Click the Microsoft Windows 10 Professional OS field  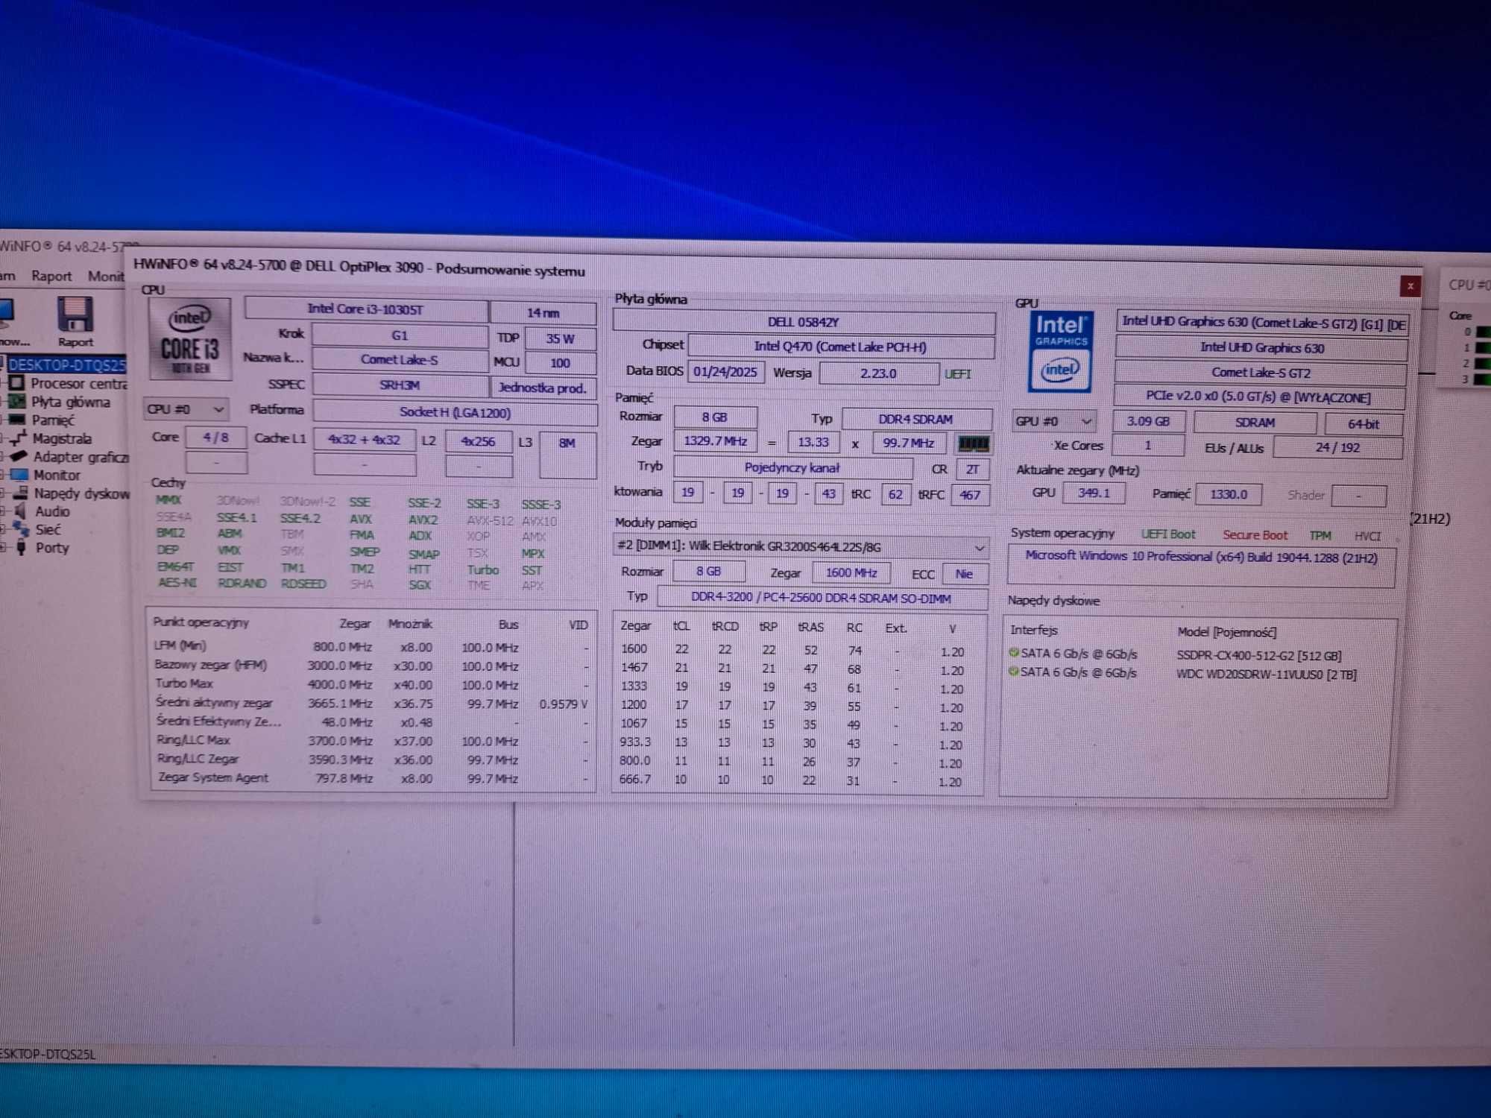point(1200,566)
